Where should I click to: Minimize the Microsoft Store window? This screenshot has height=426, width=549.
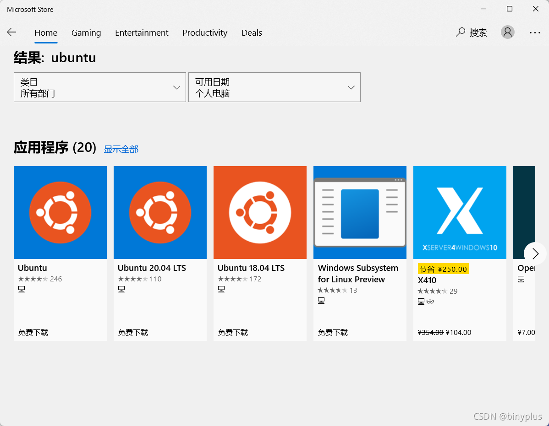483,9
